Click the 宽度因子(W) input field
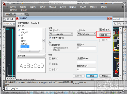This screenshot has width=127, height=94. point(86,62)
